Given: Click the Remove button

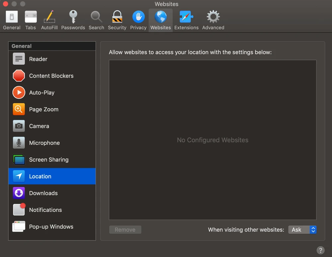Looking at the screenshot, I should pos(125,230).
